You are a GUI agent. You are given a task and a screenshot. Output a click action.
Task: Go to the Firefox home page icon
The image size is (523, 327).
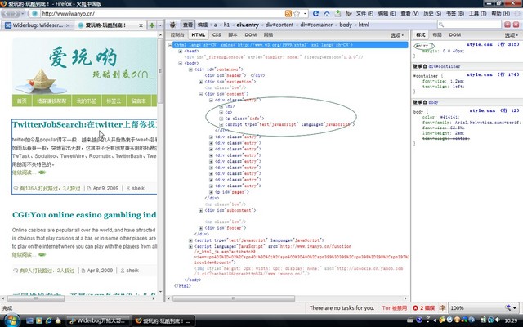327,13
